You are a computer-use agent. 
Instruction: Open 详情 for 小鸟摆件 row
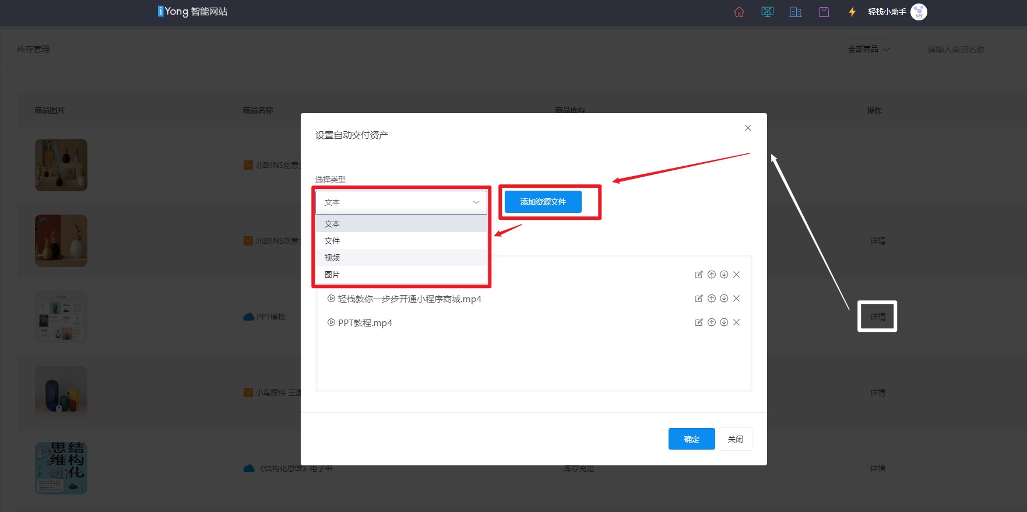[878, 392]
